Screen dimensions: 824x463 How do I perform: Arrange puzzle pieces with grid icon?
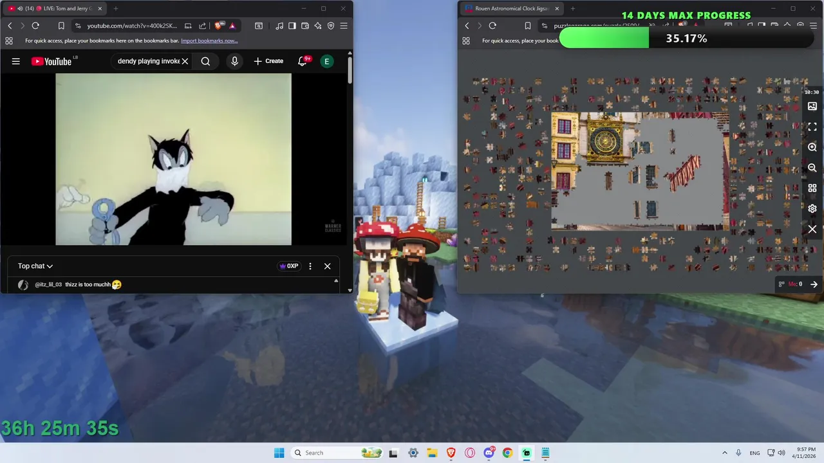point(812,188)
